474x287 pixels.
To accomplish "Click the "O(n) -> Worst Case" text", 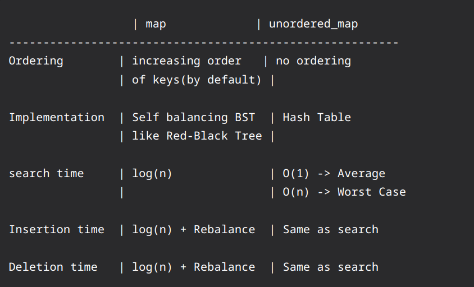I will click(344, 192).
